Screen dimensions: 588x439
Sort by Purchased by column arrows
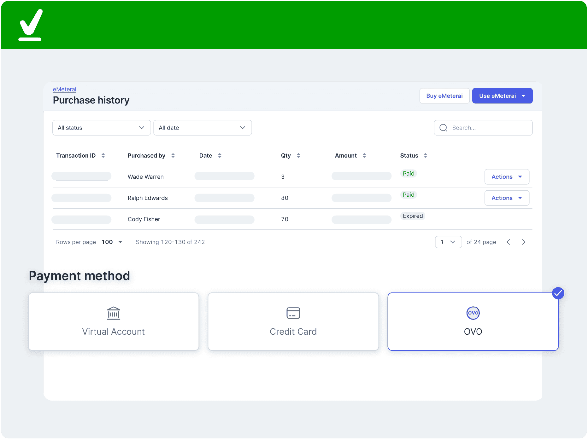(x=173, y=155)
